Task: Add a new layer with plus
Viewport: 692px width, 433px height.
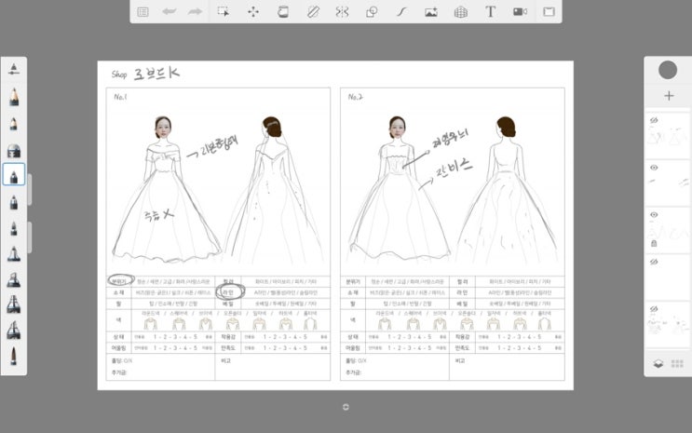Action: point(669,96)
